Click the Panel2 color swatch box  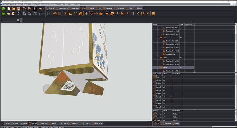pos(154,84)
